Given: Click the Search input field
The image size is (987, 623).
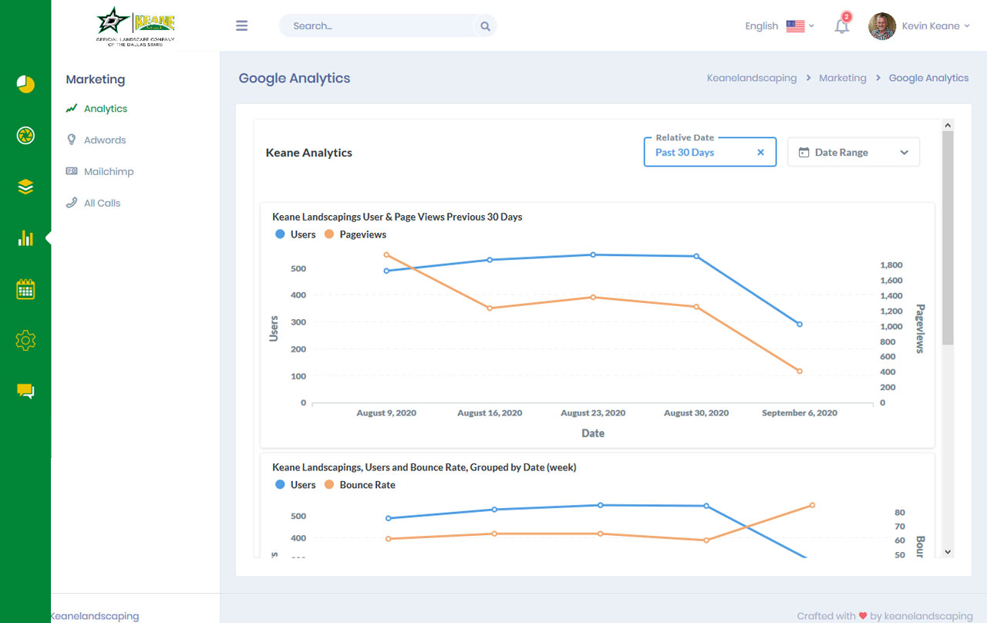Looking at the screenshot, I should coord(378,26).
